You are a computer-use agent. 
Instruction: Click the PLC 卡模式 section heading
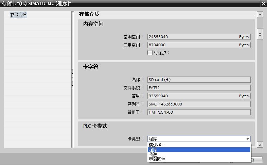point(95,126)
